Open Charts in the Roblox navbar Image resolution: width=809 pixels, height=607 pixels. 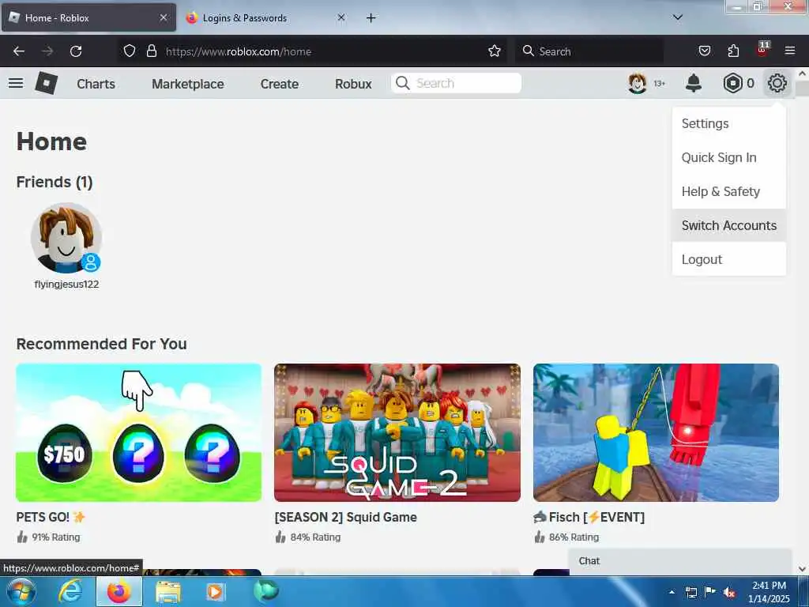[96, 84]
